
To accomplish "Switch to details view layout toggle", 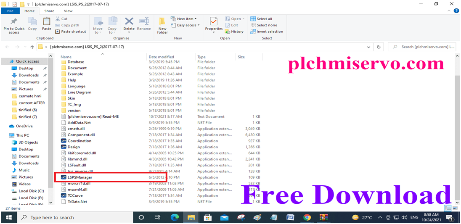I will coord(448,208).
